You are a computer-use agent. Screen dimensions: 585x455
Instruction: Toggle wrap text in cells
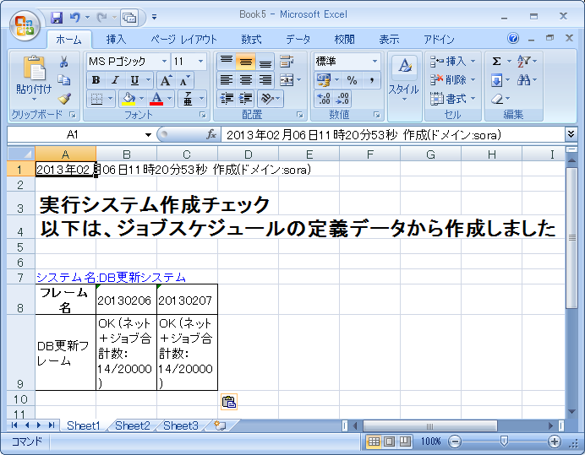[x=286, y=61]
